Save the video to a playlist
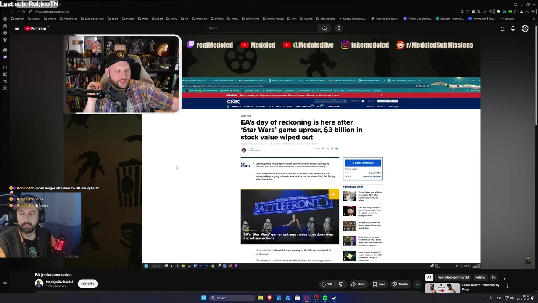This screenshot has height=303, width=538. click(379, 284)
